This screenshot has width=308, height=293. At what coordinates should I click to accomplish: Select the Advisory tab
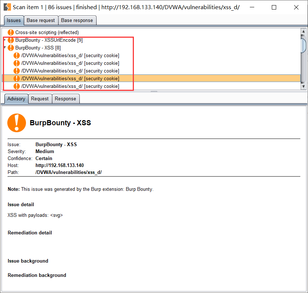tap(16, 99)
